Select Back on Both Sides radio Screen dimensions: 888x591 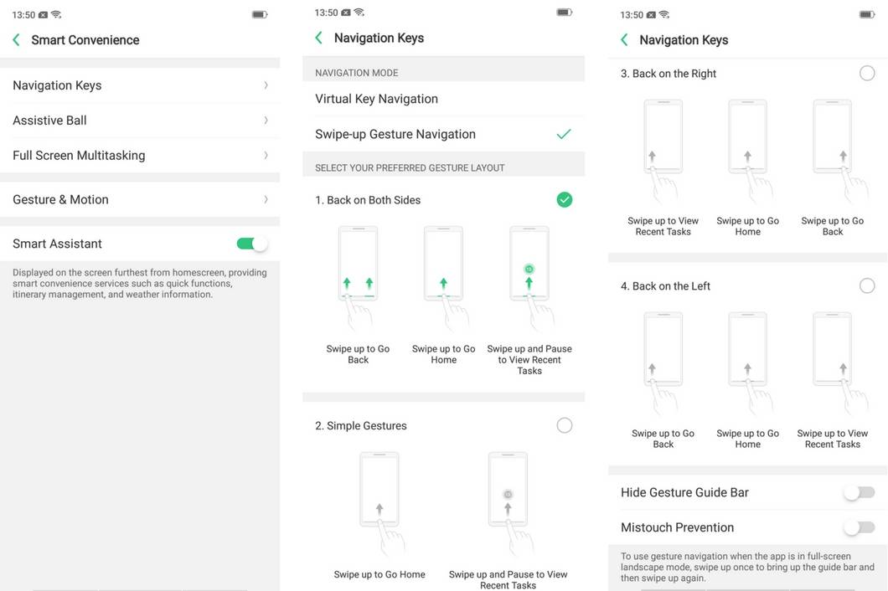(x=565, y=200)
